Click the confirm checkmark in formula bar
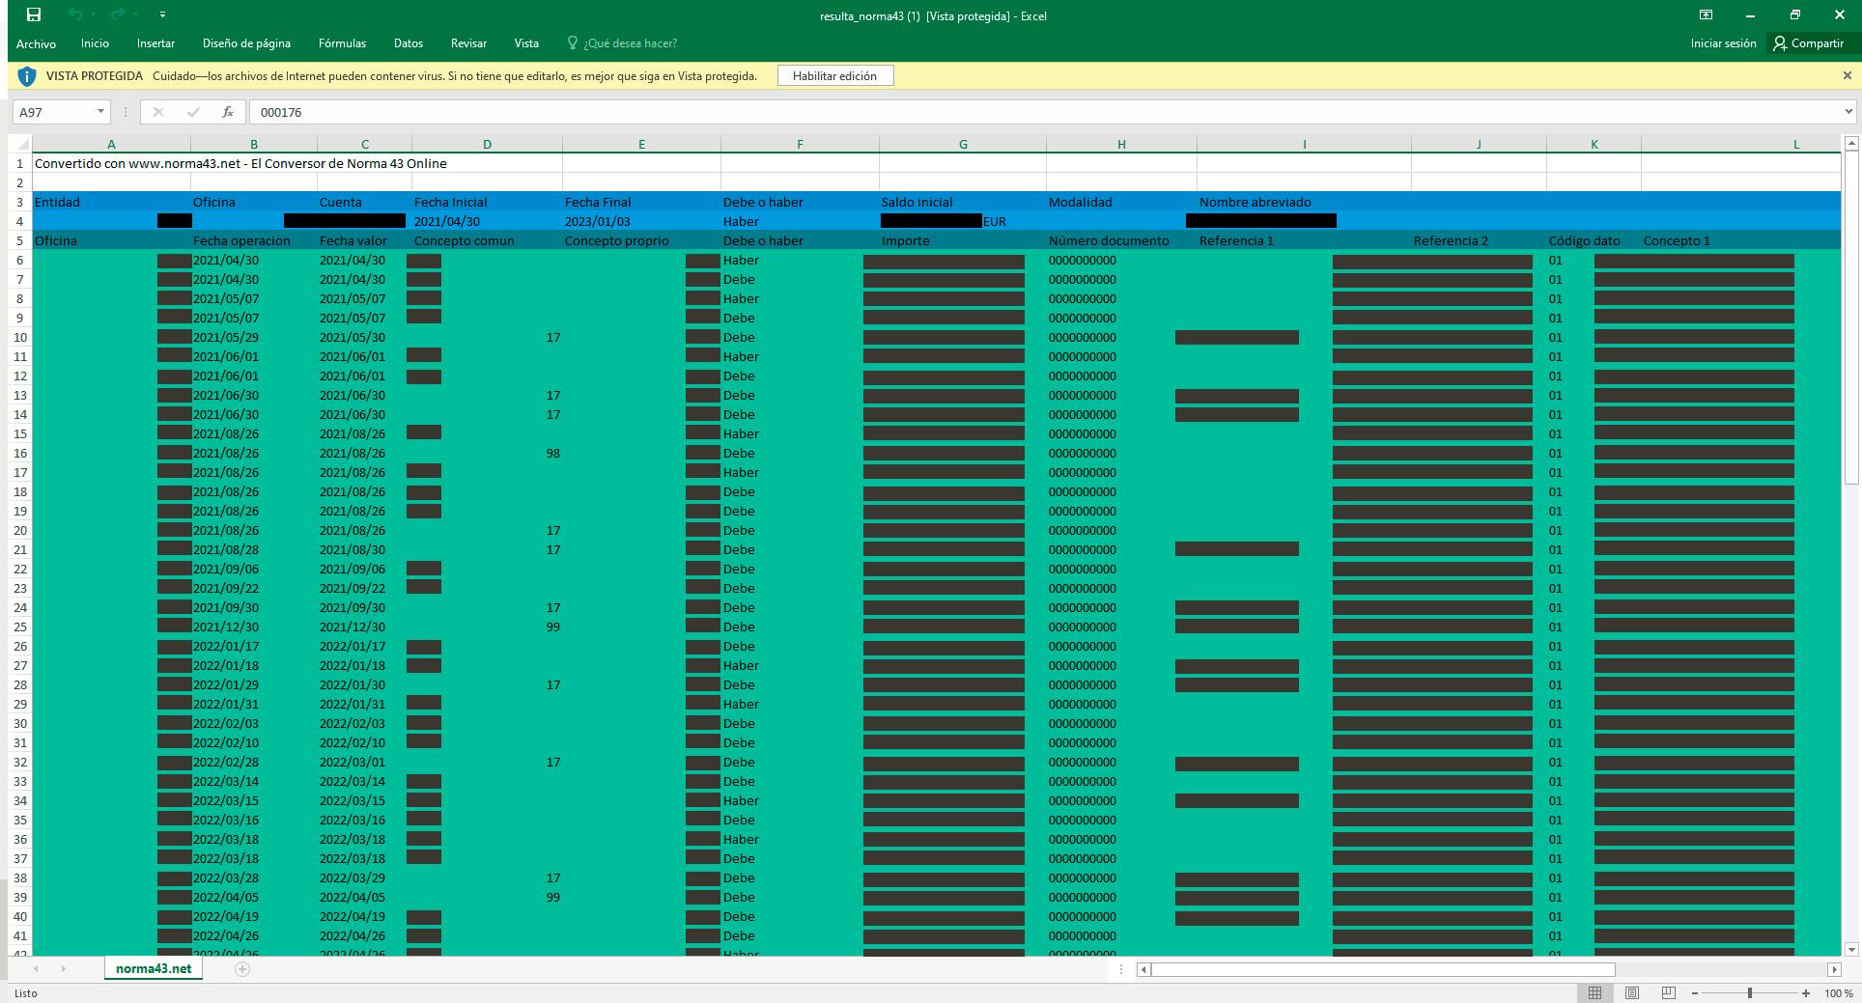1862x1003 pixels. click(x=193, y=112)
